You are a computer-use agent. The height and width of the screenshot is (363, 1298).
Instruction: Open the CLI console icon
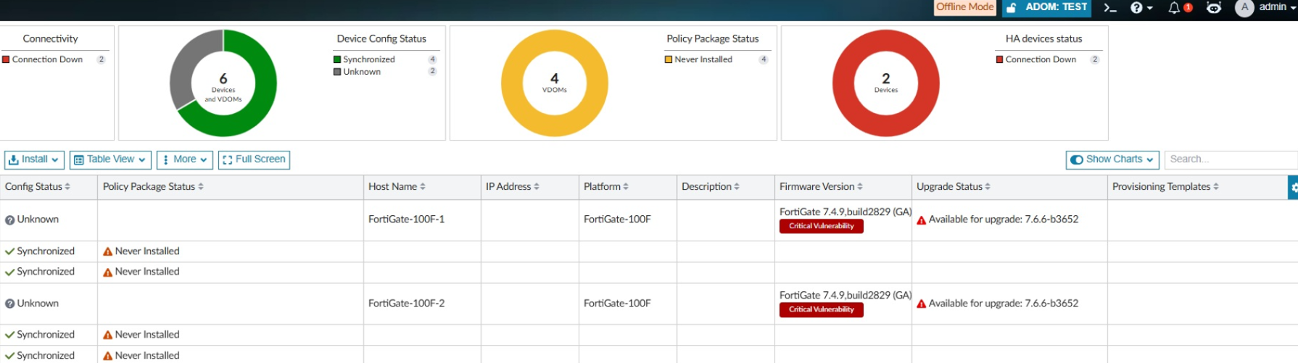point(1109,7)
